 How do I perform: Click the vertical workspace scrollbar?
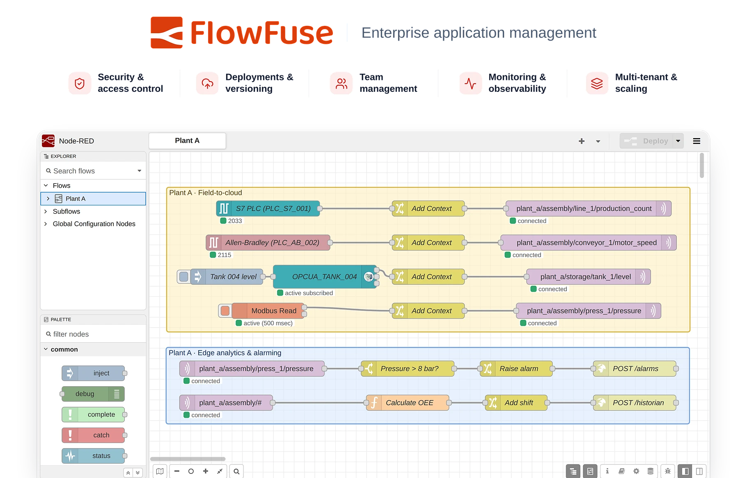click(702, 166)
